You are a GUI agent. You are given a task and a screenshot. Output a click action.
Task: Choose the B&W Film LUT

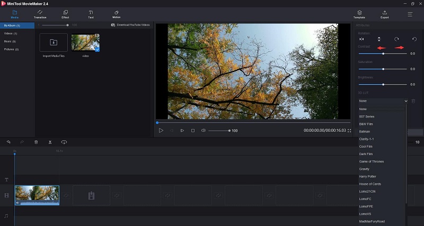coord(366,124)
